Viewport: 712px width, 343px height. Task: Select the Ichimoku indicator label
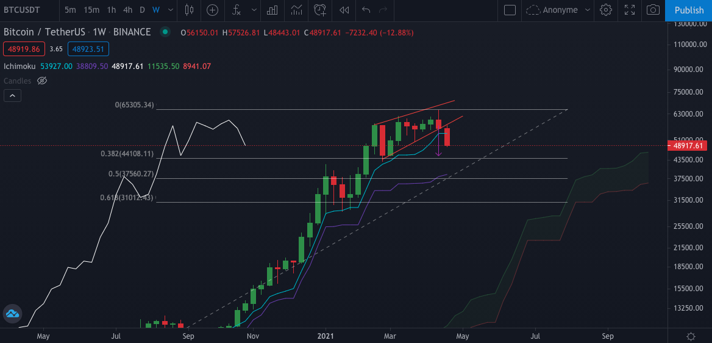19,66
